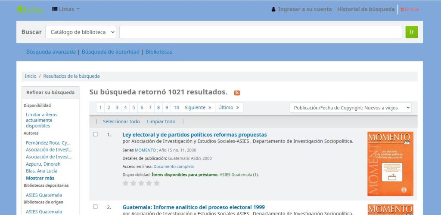Expand the Catálogo de biblioteca selector
The width and height of the screenshot is (441, 215).
click(81, 32)
